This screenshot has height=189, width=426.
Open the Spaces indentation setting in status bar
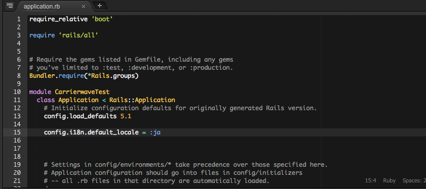click(414, 180)
